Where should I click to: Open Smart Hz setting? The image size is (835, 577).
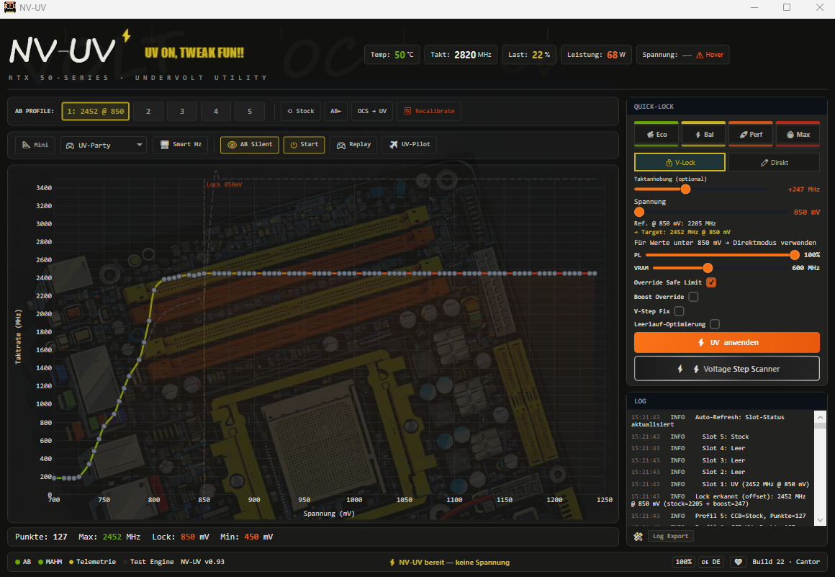181,144
